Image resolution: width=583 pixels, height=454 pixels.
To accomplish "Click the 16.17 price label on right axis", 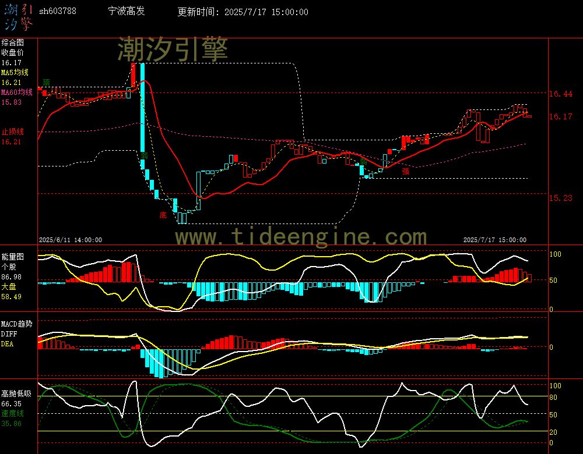I will (x=561, y=116).
